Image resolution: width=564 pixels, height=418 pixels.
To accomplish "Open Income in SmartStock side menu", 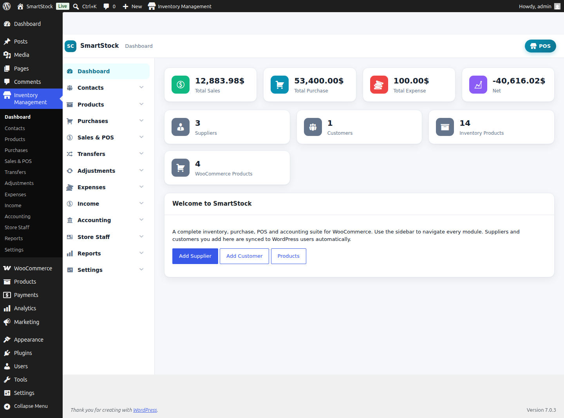I will pyautogui.click(x=106, y=204).
